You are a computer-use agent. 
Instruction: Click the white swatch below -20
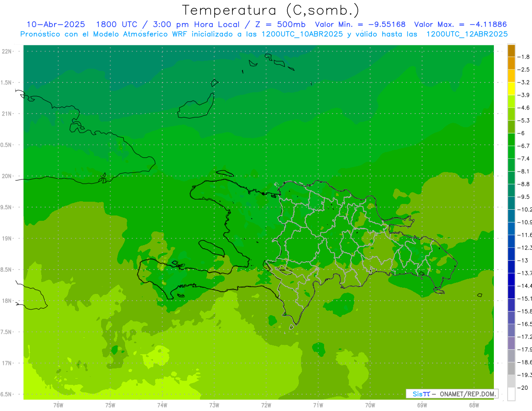[x=511, y=394]
